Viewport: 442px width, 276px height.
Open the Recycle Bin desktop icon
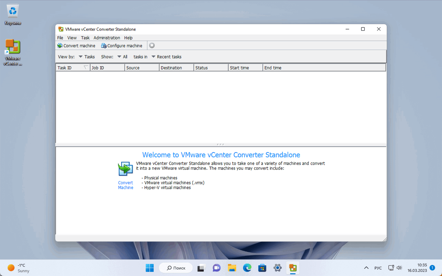[13, 15]
